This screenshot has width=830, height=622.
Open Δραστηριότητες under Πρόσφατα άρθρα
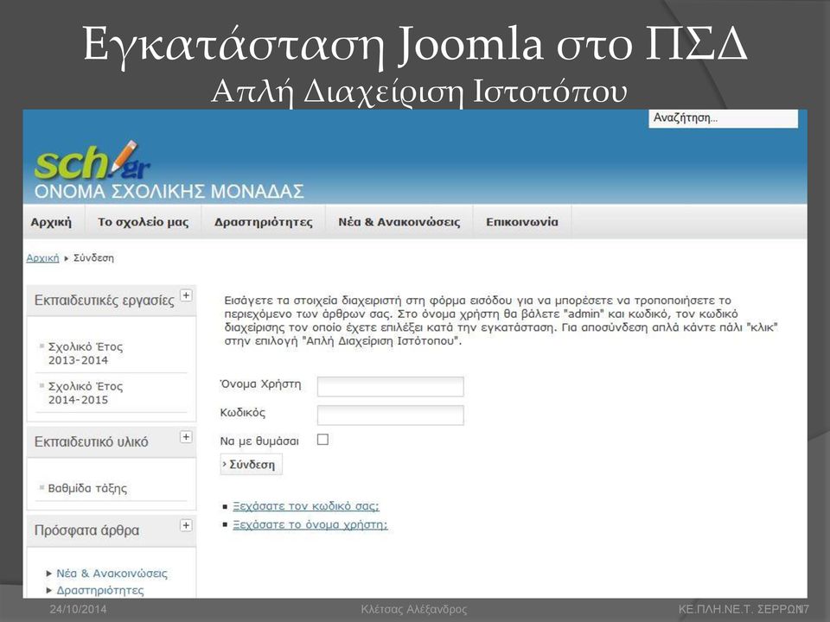click(x=100, y=590)
